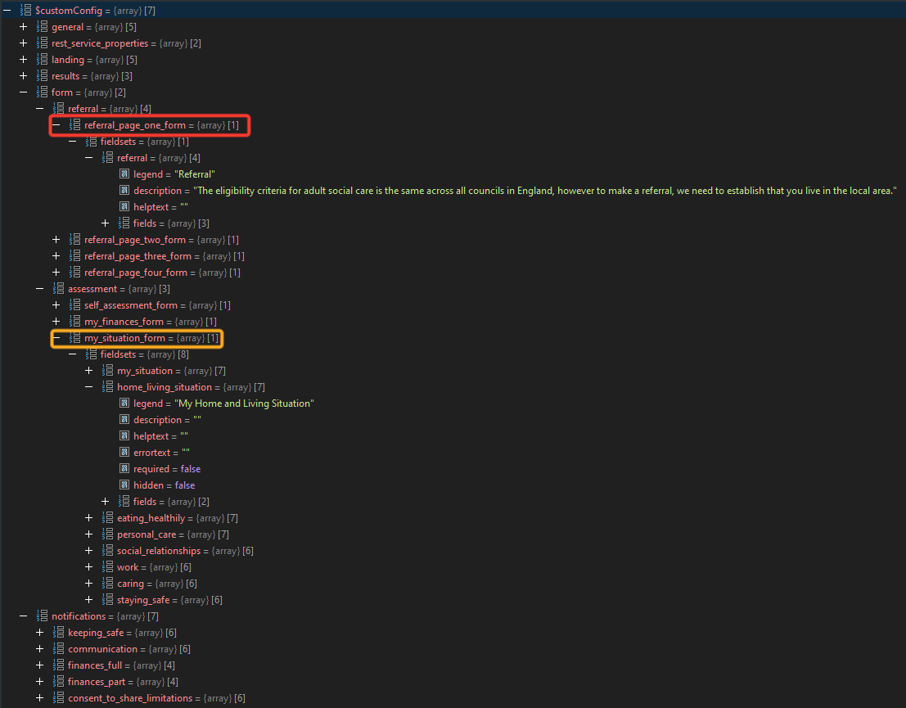Expand the fields [3] node
This screenshot has width=906, height=708.
[105, 223]
